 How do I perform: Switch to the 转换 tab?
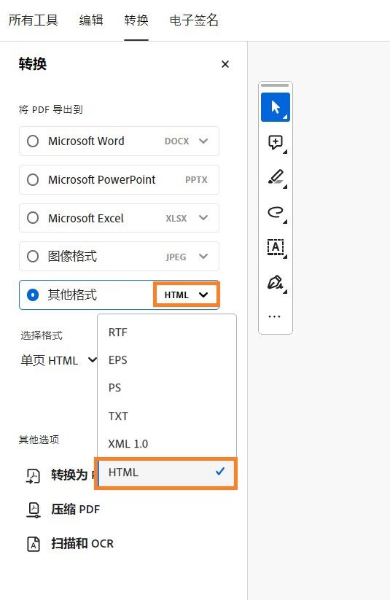point(136,20)
